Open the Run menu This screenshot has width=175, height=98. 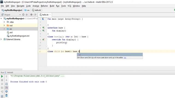(58, 6)
